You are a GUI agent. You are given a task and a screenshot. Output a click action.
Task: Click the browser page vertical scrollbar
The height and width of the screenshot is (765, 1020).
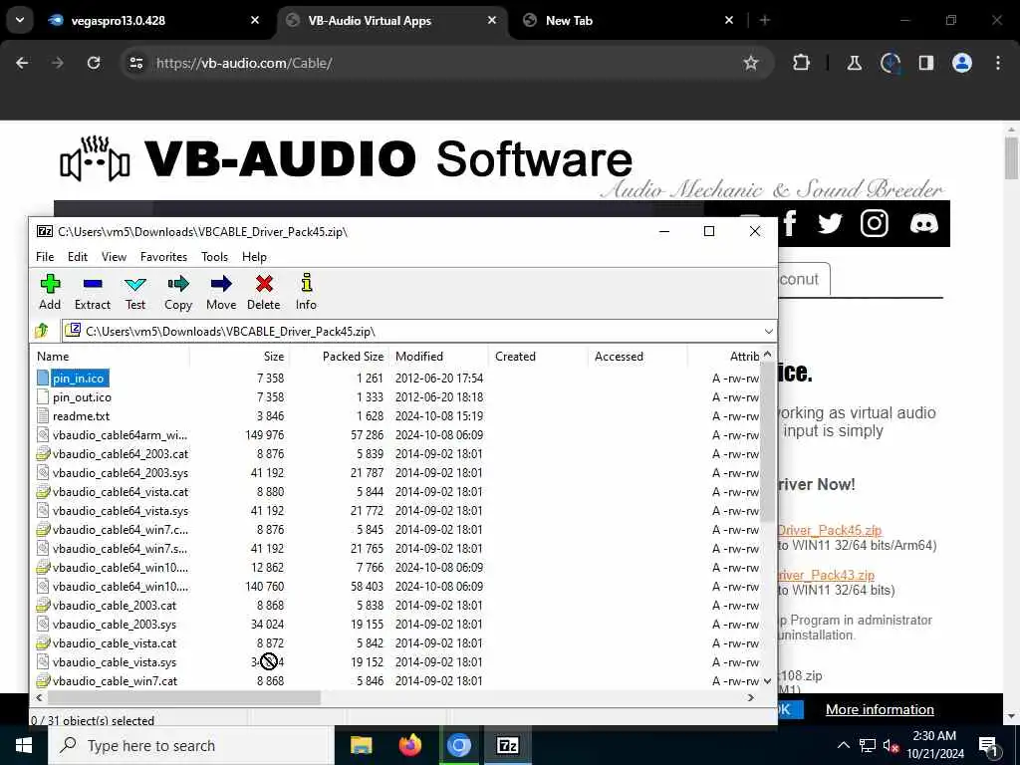tap(1011, 158)
